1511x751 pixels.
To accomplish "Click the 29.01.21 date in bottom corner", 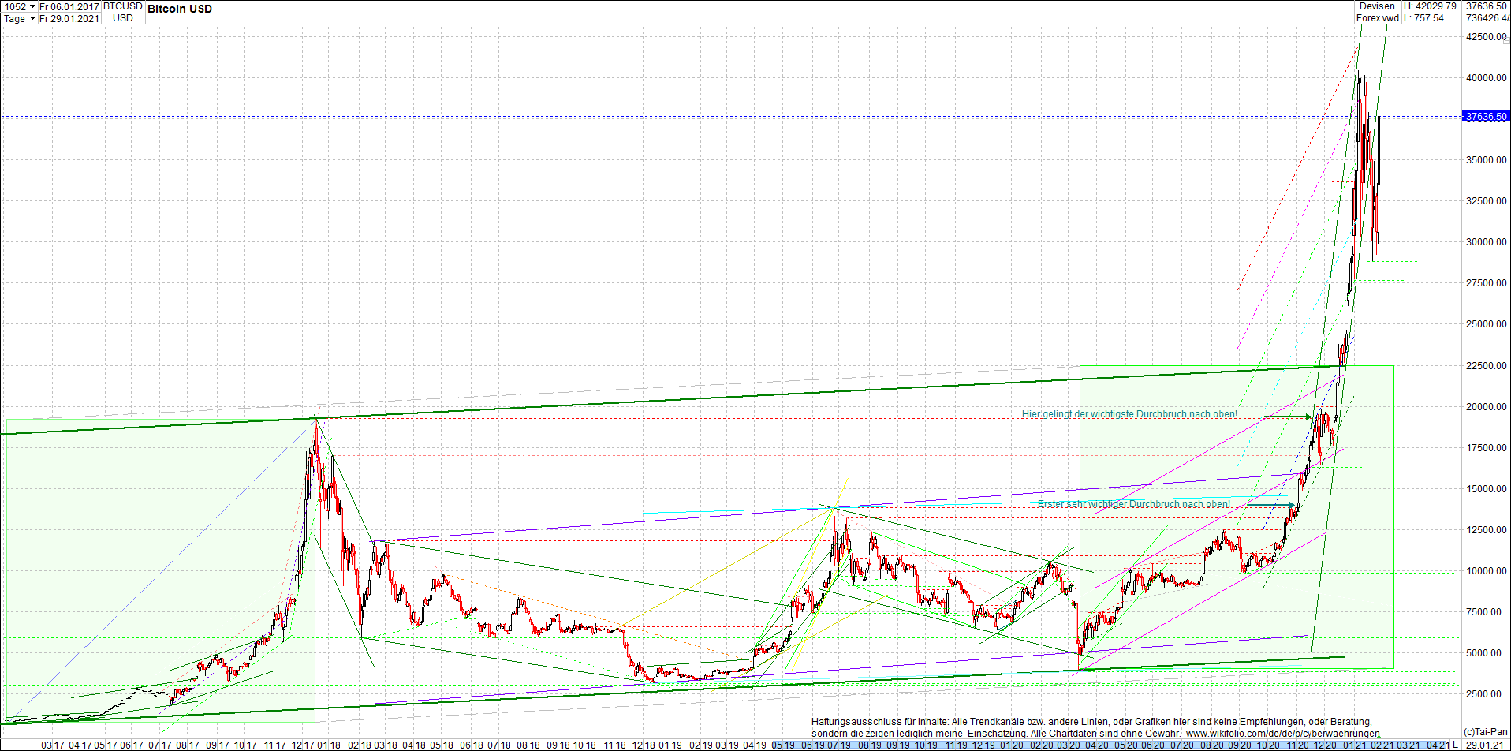I will [1485, 745].
